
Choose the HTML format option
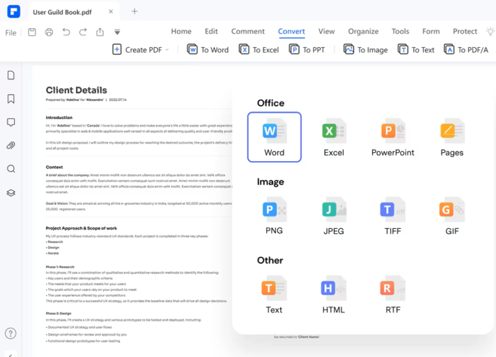[334, 294]
